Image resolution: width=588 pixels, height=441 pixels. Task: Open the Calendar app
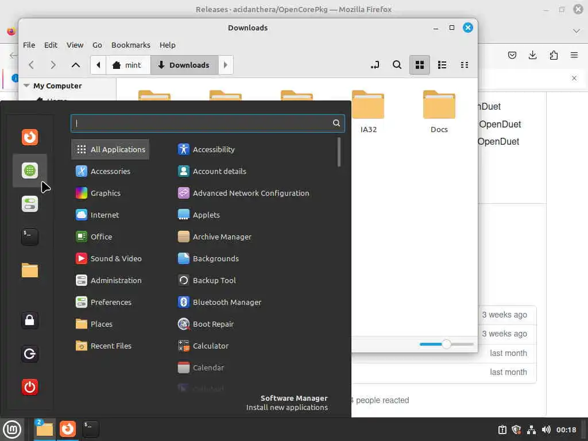pyautogui.click(x=200, y=367)
